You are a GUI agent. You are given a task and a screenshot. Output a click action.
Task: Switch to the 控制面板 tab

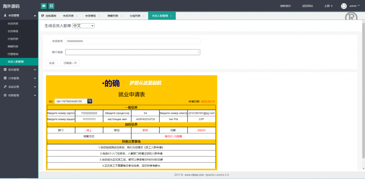click(49, 16)
